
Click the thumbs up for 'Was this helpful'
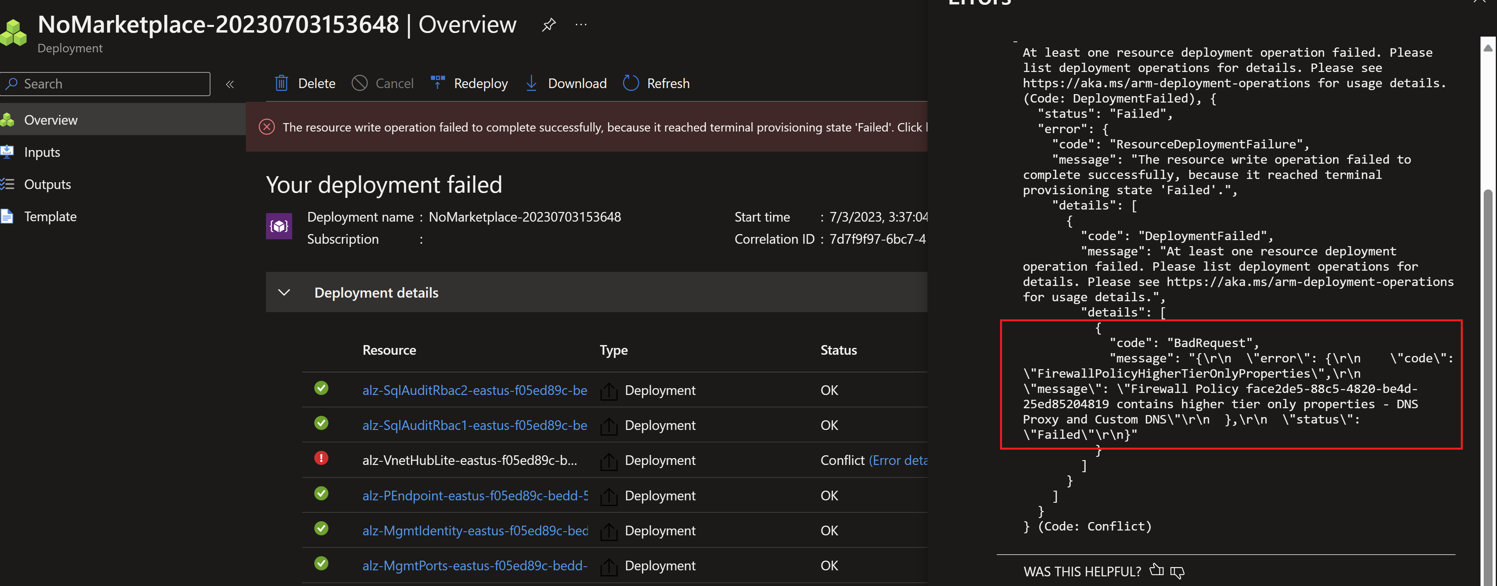pyautogui.click(x=1156, y=571)
